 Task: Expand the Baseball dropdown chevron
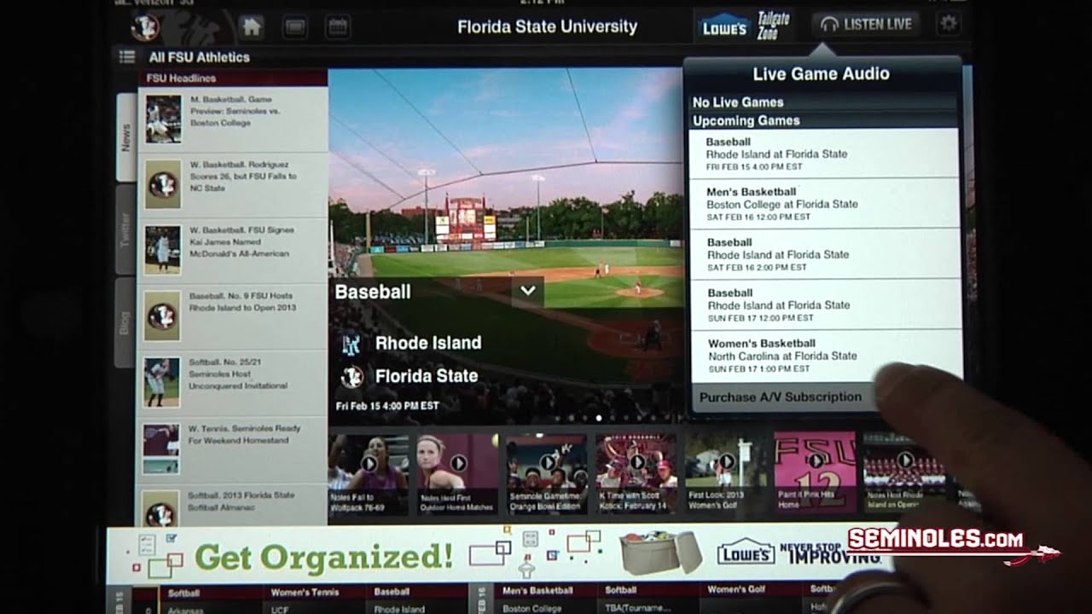(528, 291)
